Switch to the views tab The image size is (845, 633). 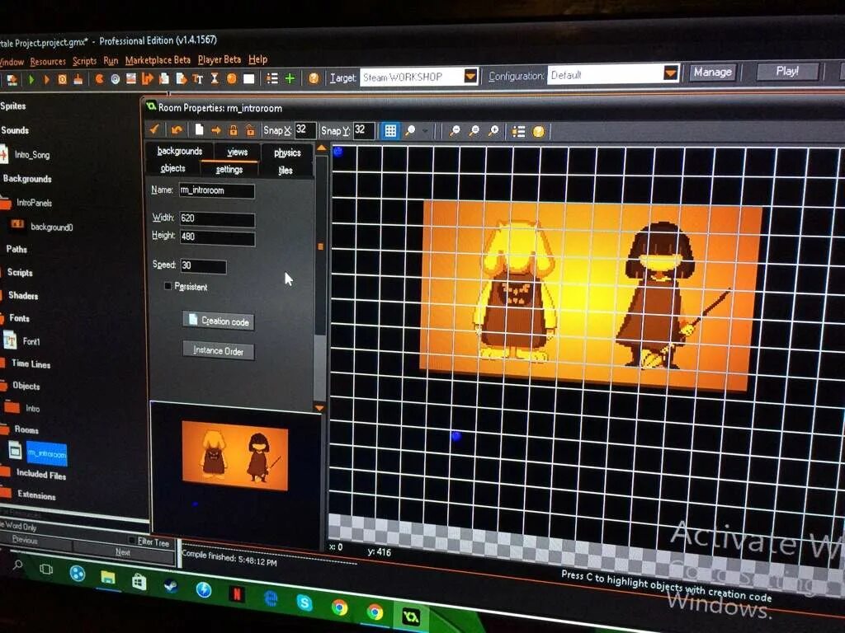pos(237,152)
